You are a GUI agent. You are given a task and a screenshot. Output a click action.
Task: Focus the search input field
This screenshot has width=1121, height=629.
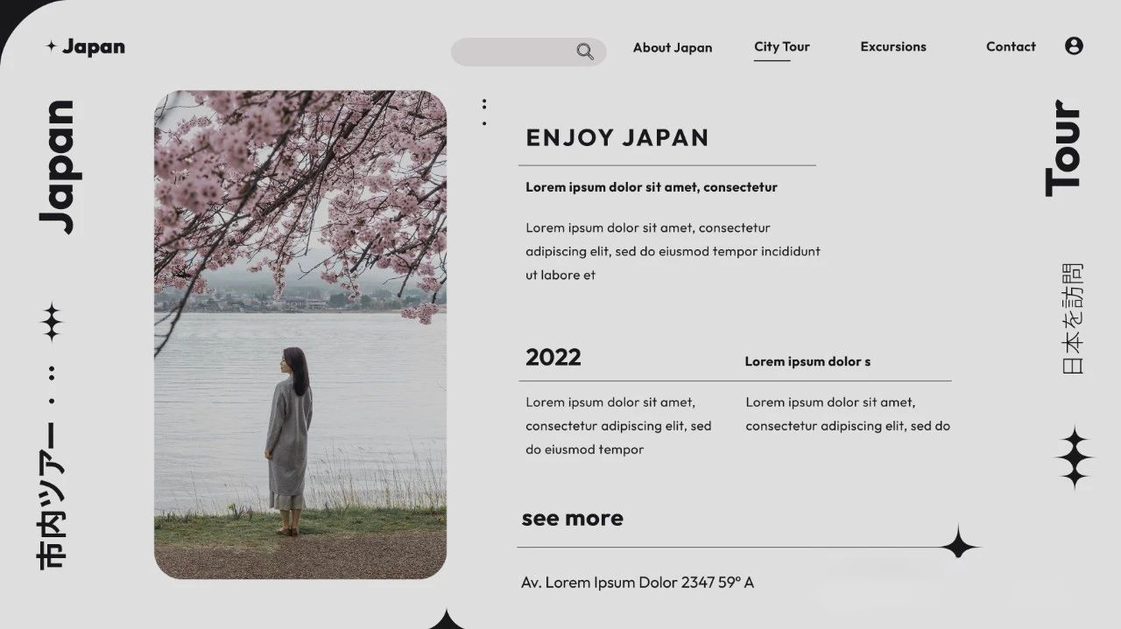(528, 52)
